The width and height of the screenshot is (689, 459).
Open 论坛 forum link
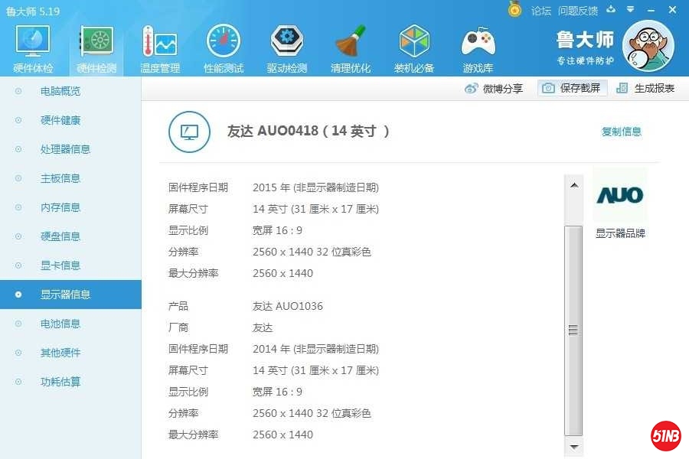coord(540,11)
